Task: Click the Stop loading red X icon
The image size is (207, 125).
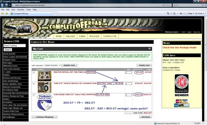Action: click(x=170, y=5)
